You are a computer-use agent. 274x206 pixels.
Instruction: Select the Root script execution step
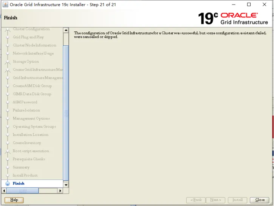(31, 151)
